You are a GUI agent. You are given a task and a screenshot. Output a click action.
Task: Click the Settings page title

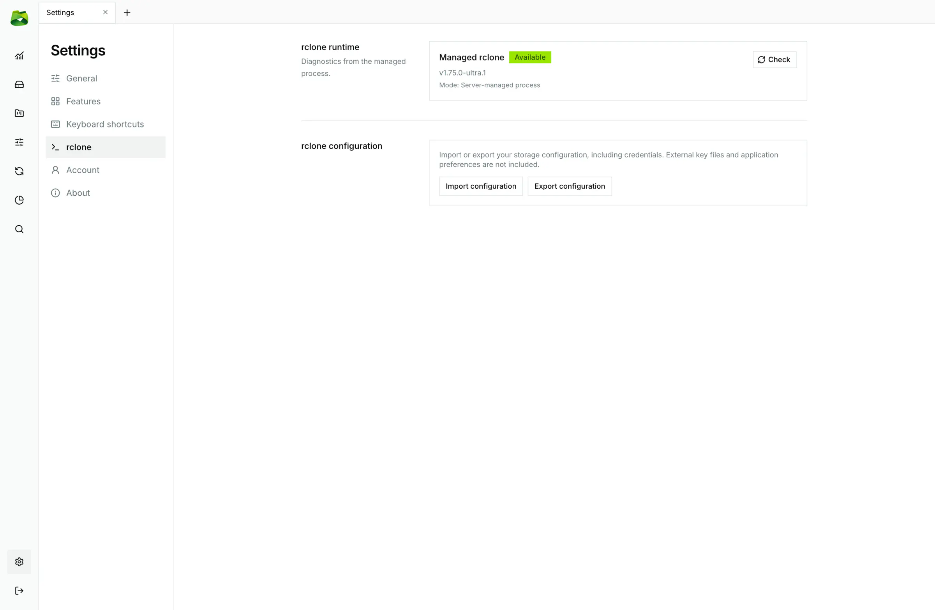[x=78, y=50]
